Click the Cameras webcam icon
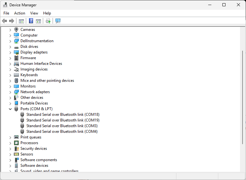 (16, 30)
